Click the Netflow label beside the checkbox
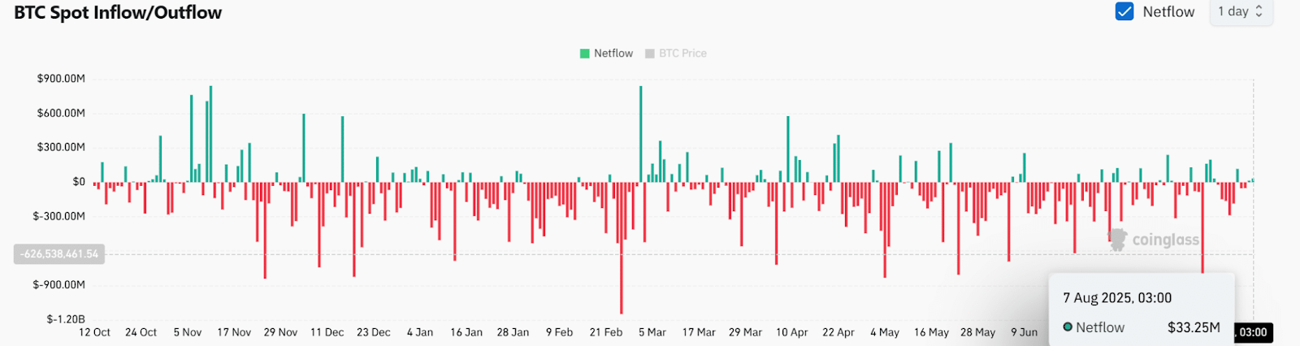 (x=1168, y=11)
